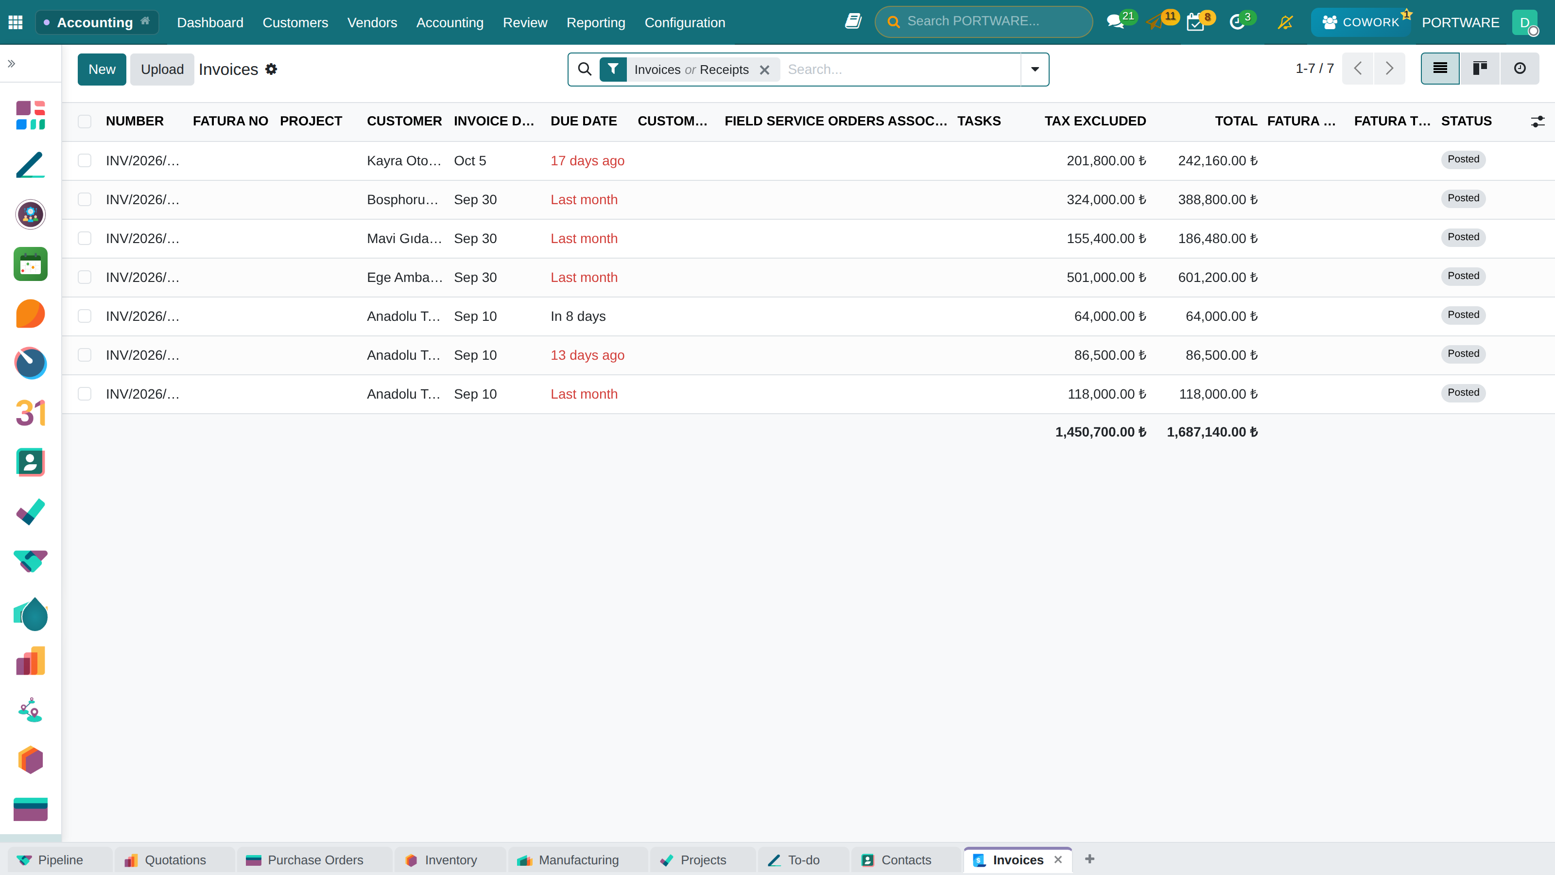Add a new bottom tab with plus
1555x875 pixels.
(x=1089, y=859)
